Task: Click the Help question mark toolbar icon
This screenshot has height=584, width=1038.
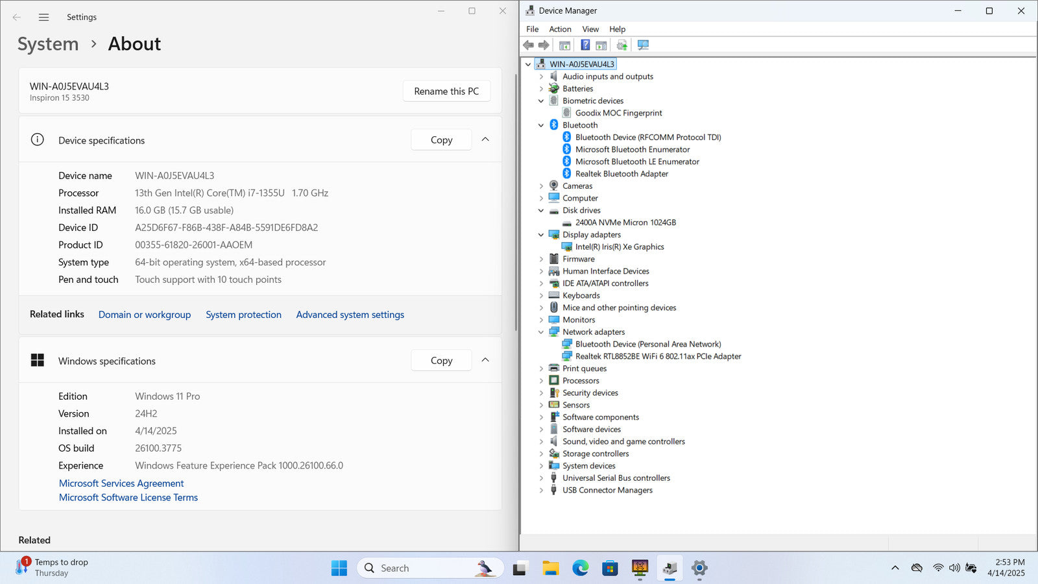Action: coord(585,45)
